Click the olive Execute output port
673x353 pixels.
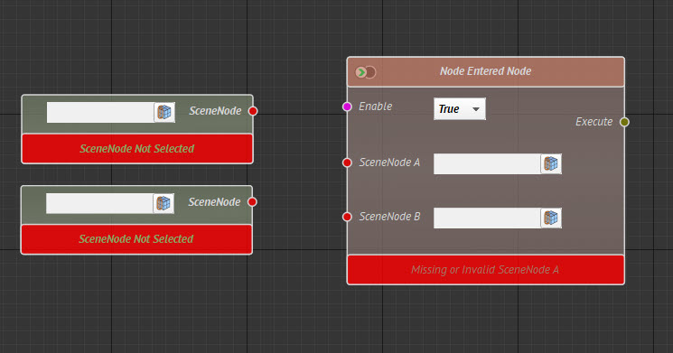coord(624,122)
